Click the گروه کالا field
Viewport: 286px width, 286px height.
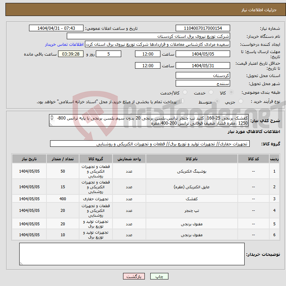click(x=150, y=144)
